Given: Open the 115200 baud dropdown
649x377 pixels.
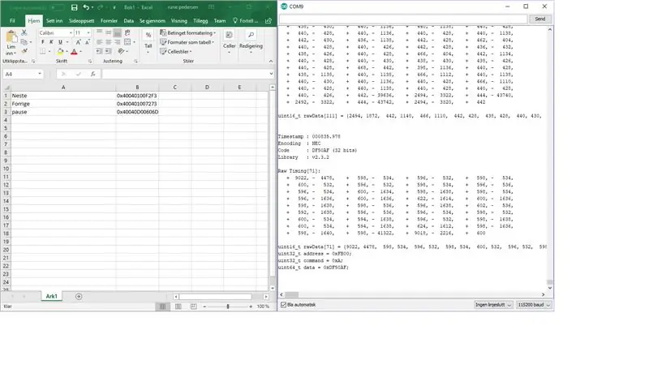Looking at the screenshot, I should 534,305.
